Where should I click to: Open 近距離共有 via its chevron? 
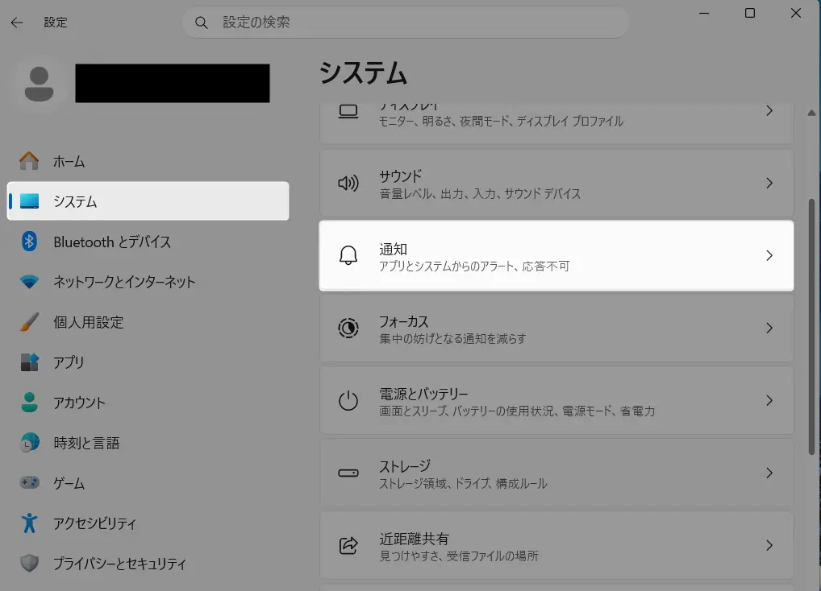[769, 545]
